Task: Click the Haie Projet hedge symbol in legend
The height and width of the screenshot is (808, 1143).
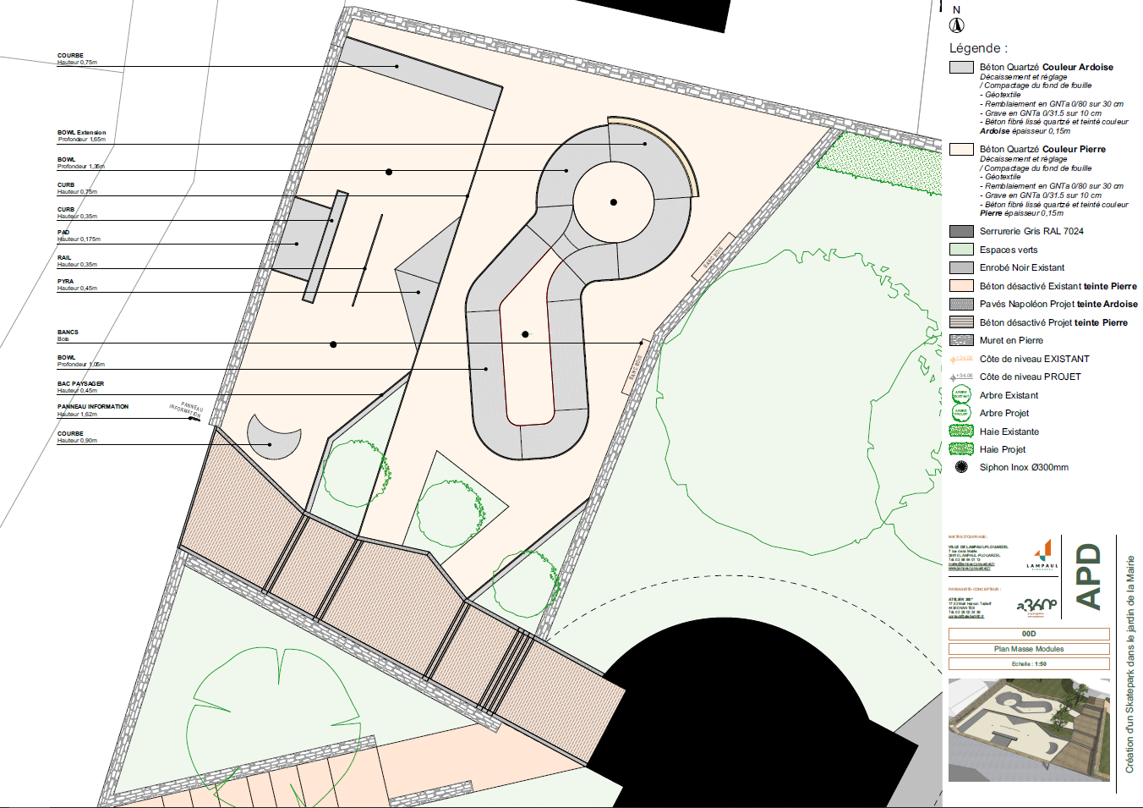Action: click(961, 448)
